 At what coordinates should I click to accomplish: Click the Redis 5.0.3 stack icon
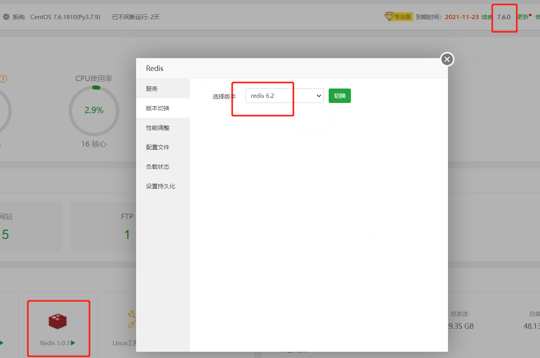[58, 321]
